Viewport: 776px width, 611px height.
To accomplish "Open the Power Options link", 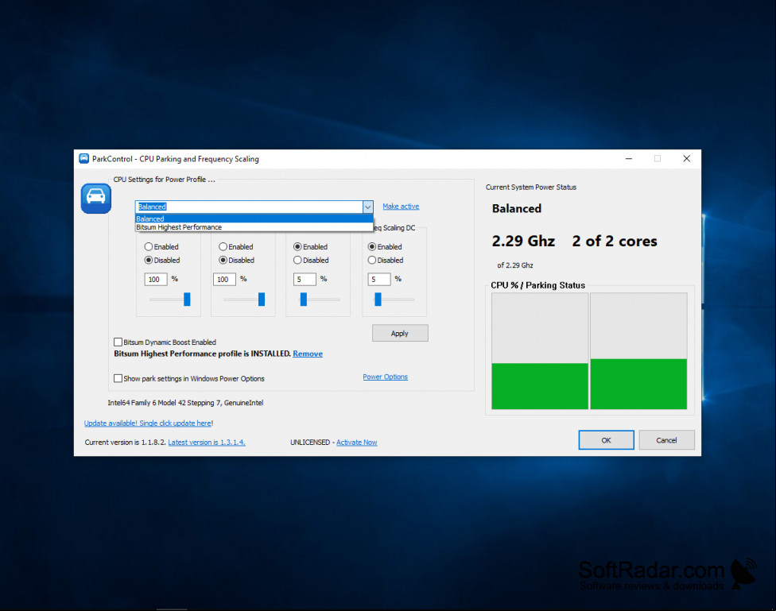I will tap(385, 377).
